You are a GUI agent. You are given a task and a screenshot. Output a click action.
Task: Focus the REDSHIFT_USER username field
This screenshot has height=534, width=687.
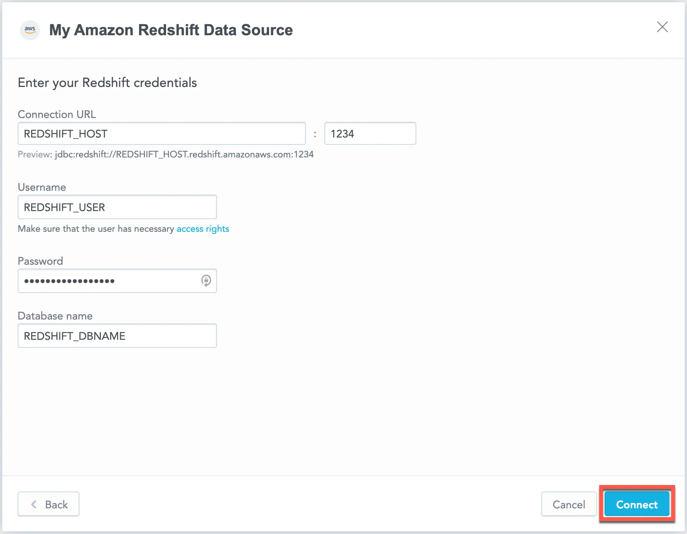point(117,207)
